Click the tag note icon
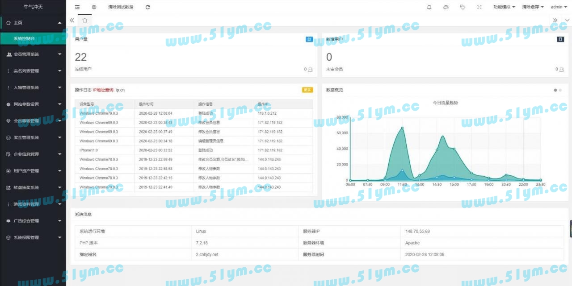The height and width of the screenshot is (286, 572). click(x=463, y=7)
